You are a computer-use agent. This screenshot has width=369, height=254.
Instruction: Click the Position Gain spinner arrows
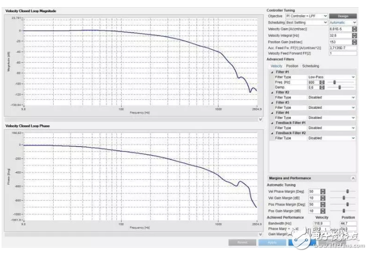click(x=354, y=41)
